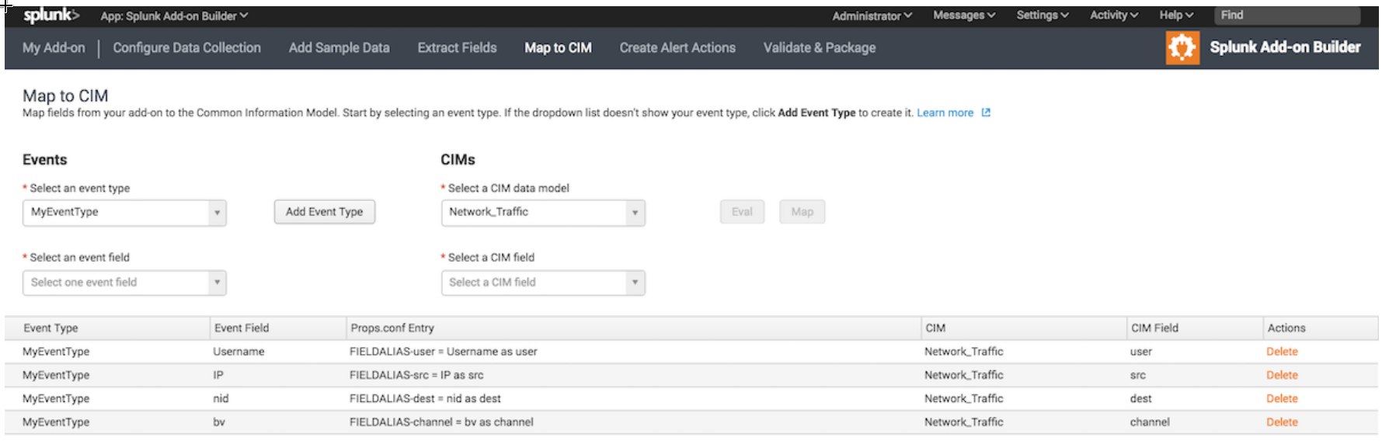1389x444 pixels.
Task: Open the Select one event field dropdown
Action: tap(124, 283)
